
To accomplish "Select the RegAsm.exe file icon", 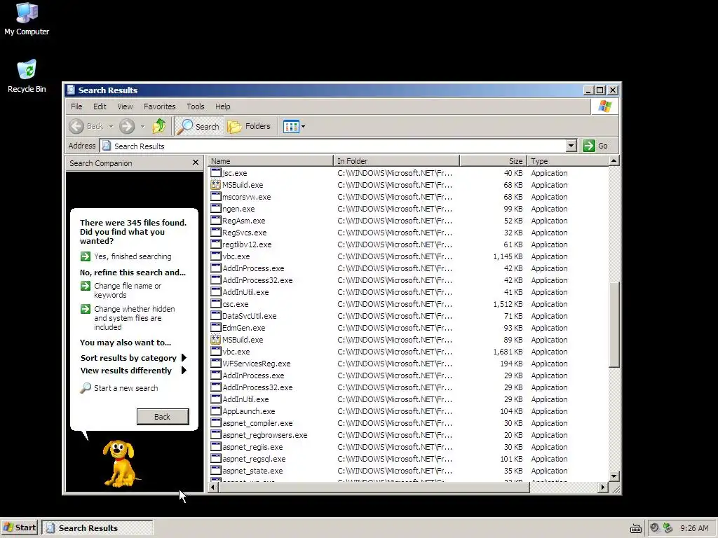I will click(x=216, y=221).
